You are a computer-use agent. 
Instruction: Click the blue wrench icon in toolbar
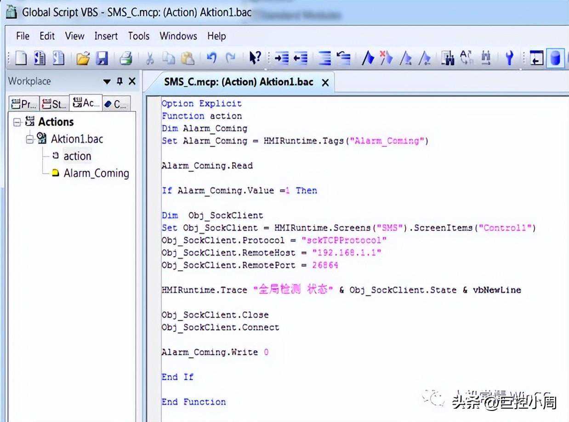[x=509, y=58]
